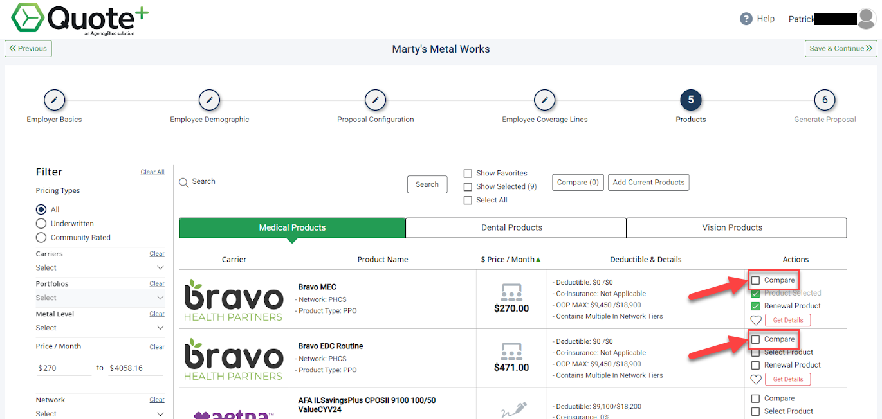Open Employee Coverage Lines step pencil icon

tap(544, 100)
